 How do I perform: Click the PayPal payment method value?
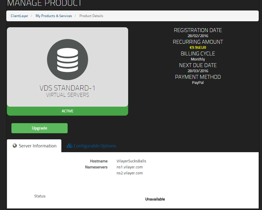coord(198,83)
